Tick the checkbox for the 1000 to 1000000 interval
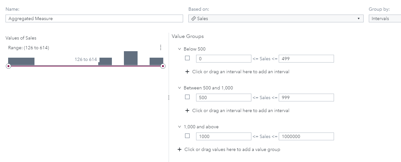The width and height of the screenshot is (401, 162). click(187, 136)
